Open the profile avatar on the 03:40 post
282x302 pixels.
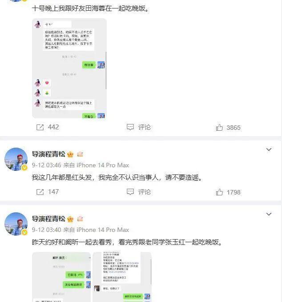pyautogui.click(x=16, y=224)
